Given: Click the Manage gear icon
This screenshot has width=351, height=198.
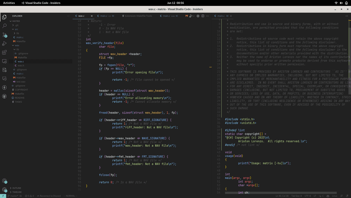Looking at the screenshot, I should (4, 190).
